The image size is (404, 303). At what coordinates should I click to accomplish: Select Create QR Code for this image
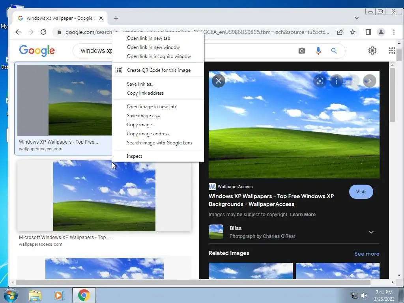(159, 70)
